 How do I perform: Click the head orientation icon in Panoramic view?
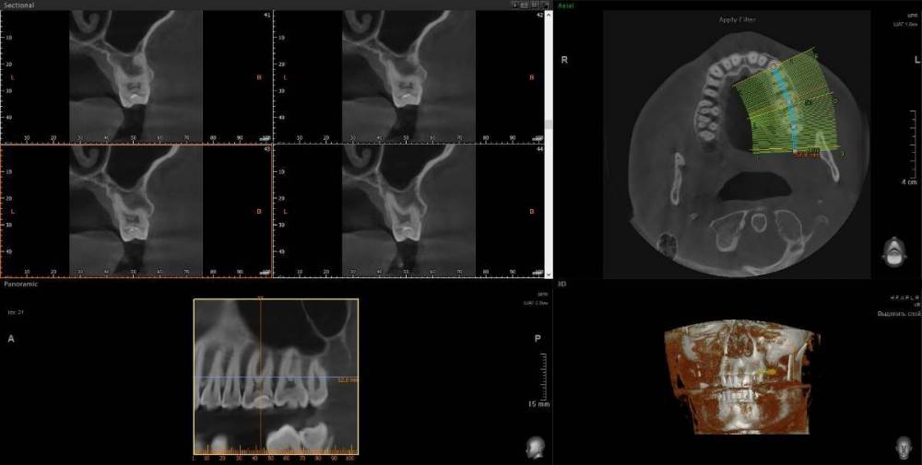tap(533, 448)
